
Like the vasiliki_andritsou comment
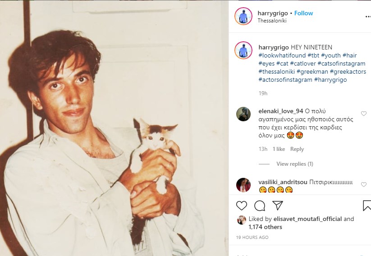pos(364,185)
